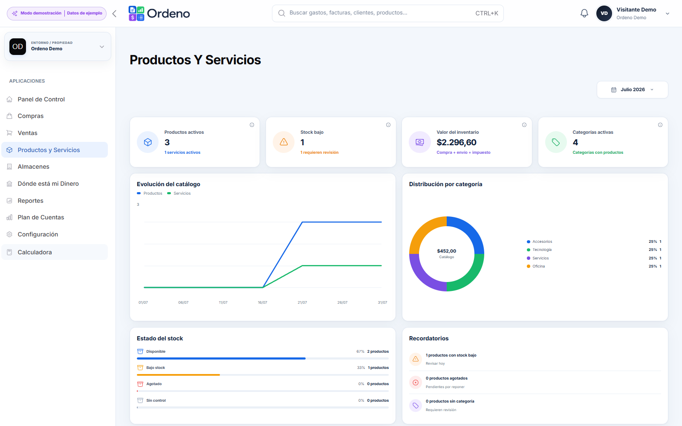Open the 0 productos agotados reminder
The height and width of the screenshot is (426, 682).
(x=535, y=383)
